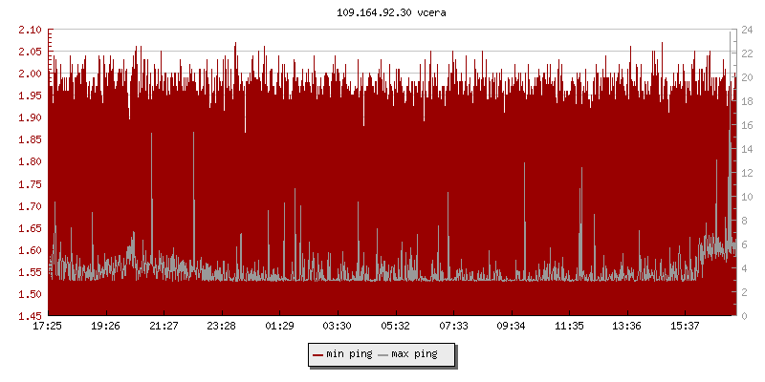765x382 pixels.
Task: Click the 05:32 time axis label
Action: (x=395, y=326)
